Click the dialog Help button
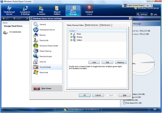This screenshot has width=162, height=113. (x=125, y=95)
